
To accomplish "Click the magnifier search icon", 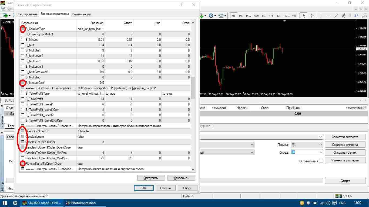I will pos(356,16).
